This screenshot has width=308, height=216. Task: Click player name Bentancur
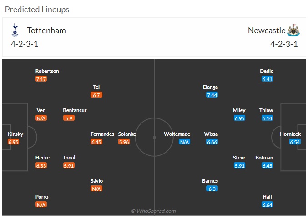pos(75,110)
